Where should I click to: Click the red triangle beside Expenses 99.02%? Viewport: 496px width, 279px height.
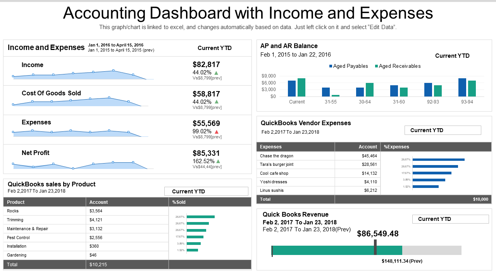point(217,132)
